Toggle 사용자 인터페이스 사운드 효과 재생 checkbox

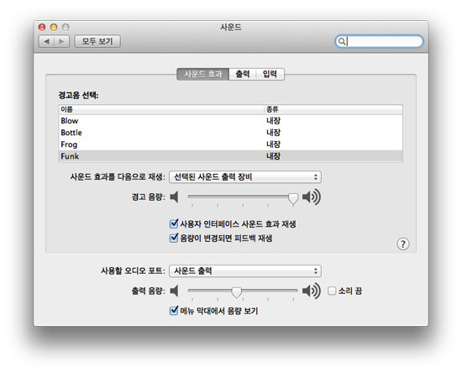pos(174,224)
